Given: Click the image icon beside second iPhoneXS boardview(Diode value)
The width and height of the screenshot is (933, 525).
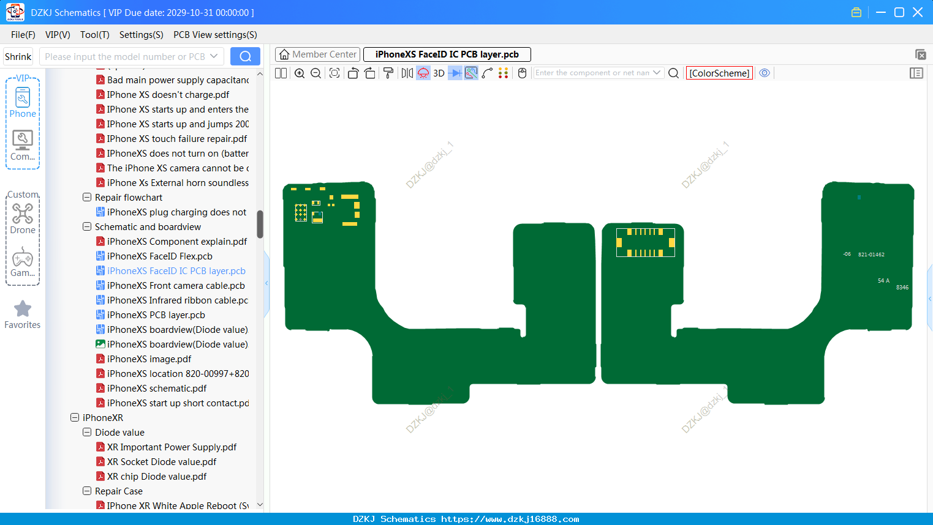Looking at the screenshot, I should click(x=100, y=344).
